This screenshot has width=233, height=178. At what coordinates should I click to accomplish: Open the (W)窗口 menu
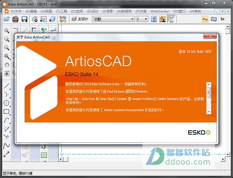(179, 11)
